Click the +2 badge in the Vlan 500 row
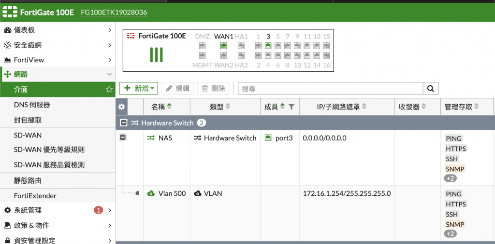The height and width of the screenshot is (244, 495). (x=451, y=234)
